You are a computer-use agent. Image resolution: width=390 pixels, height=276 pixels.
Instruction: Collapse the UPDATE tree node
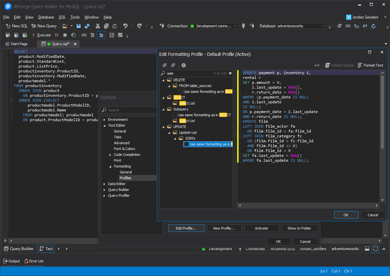(x=163, y=127)
